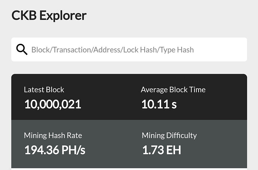Screen dimensions: 258x170
Task: Click 'Type Hash' in the search placeholder
Action: (x=177, y=49)
